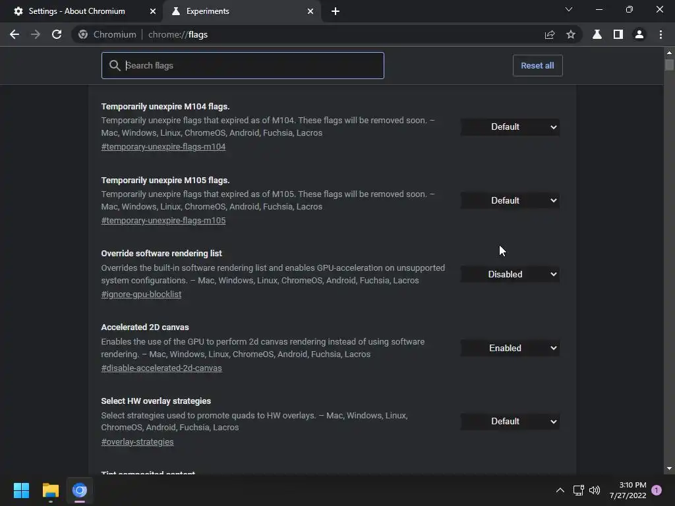Open the profile avatar menu
675x506 pixels.
click(639, 34)
